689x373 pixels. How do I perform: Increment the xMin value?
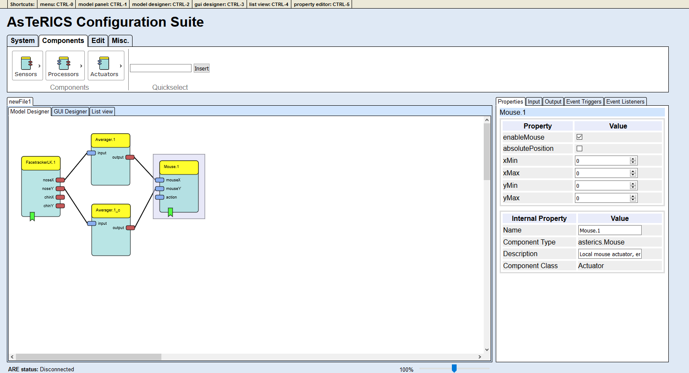point(633,159)
